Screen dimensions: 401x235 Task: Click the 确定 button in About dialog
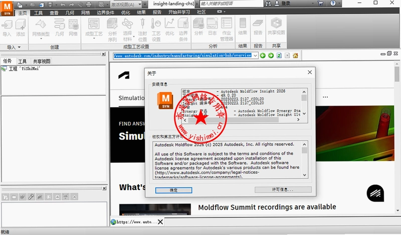173,190
